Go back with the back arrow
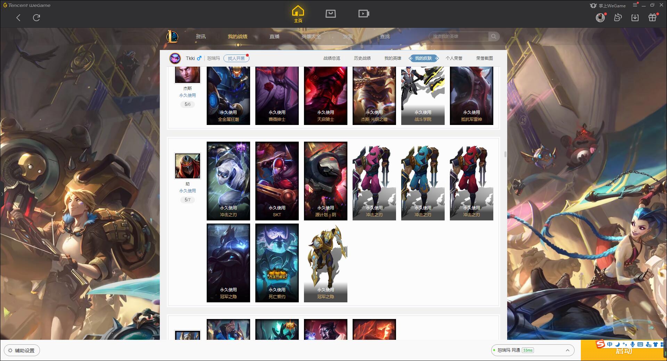Image resolution: width=667 pixels, height=361 pixels. coord(18,18)
